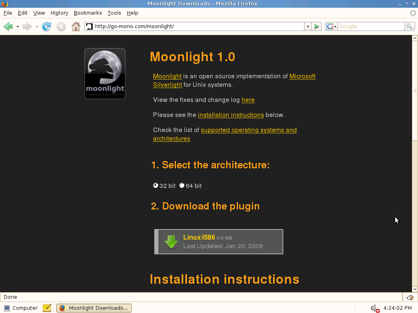Open the Google search engine dropdown
The width and height of the screenshot is (418, 313).
[x=331, y=26]
